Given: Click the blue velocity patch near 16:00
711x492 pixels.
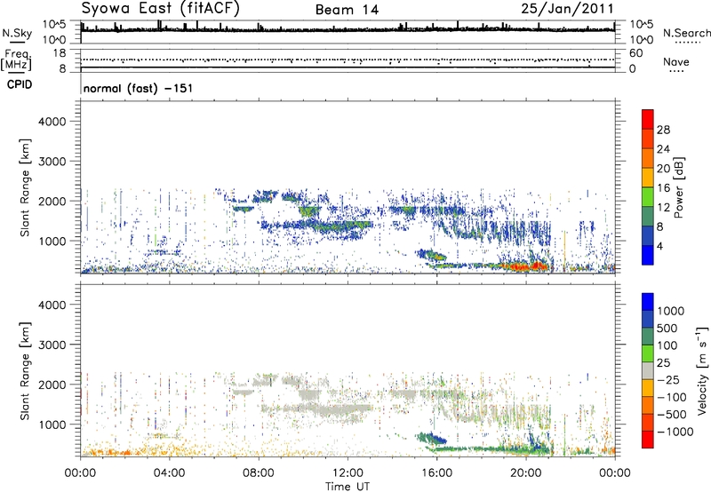Looking at the screenshot, I should coord(436,439).
